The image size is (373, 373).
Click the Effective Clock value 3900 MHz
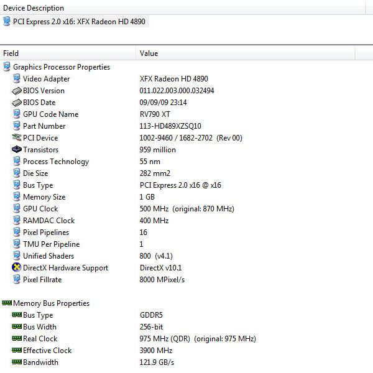156,351
